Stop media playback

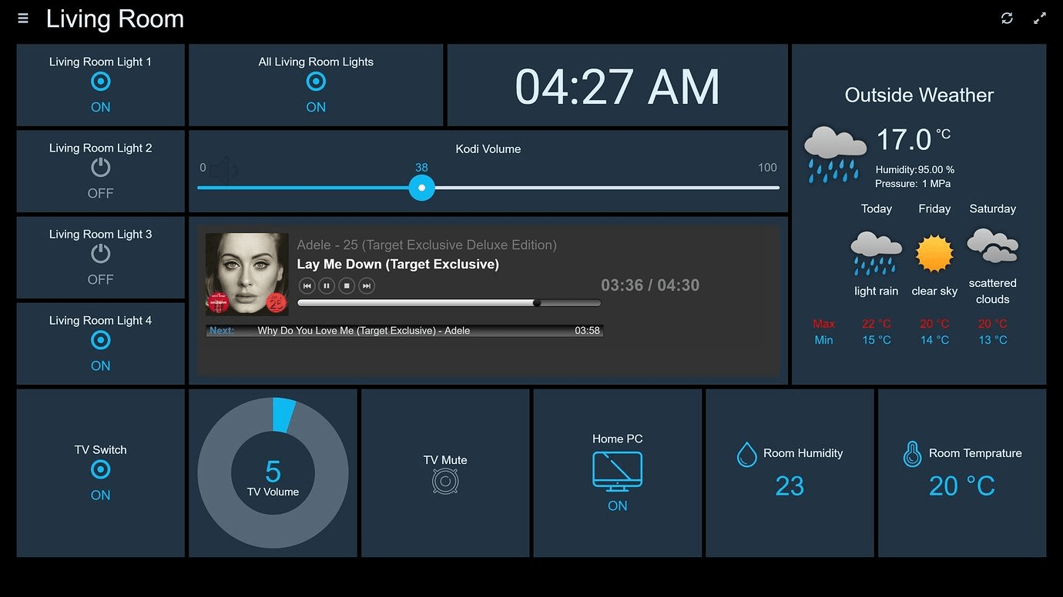347,285
